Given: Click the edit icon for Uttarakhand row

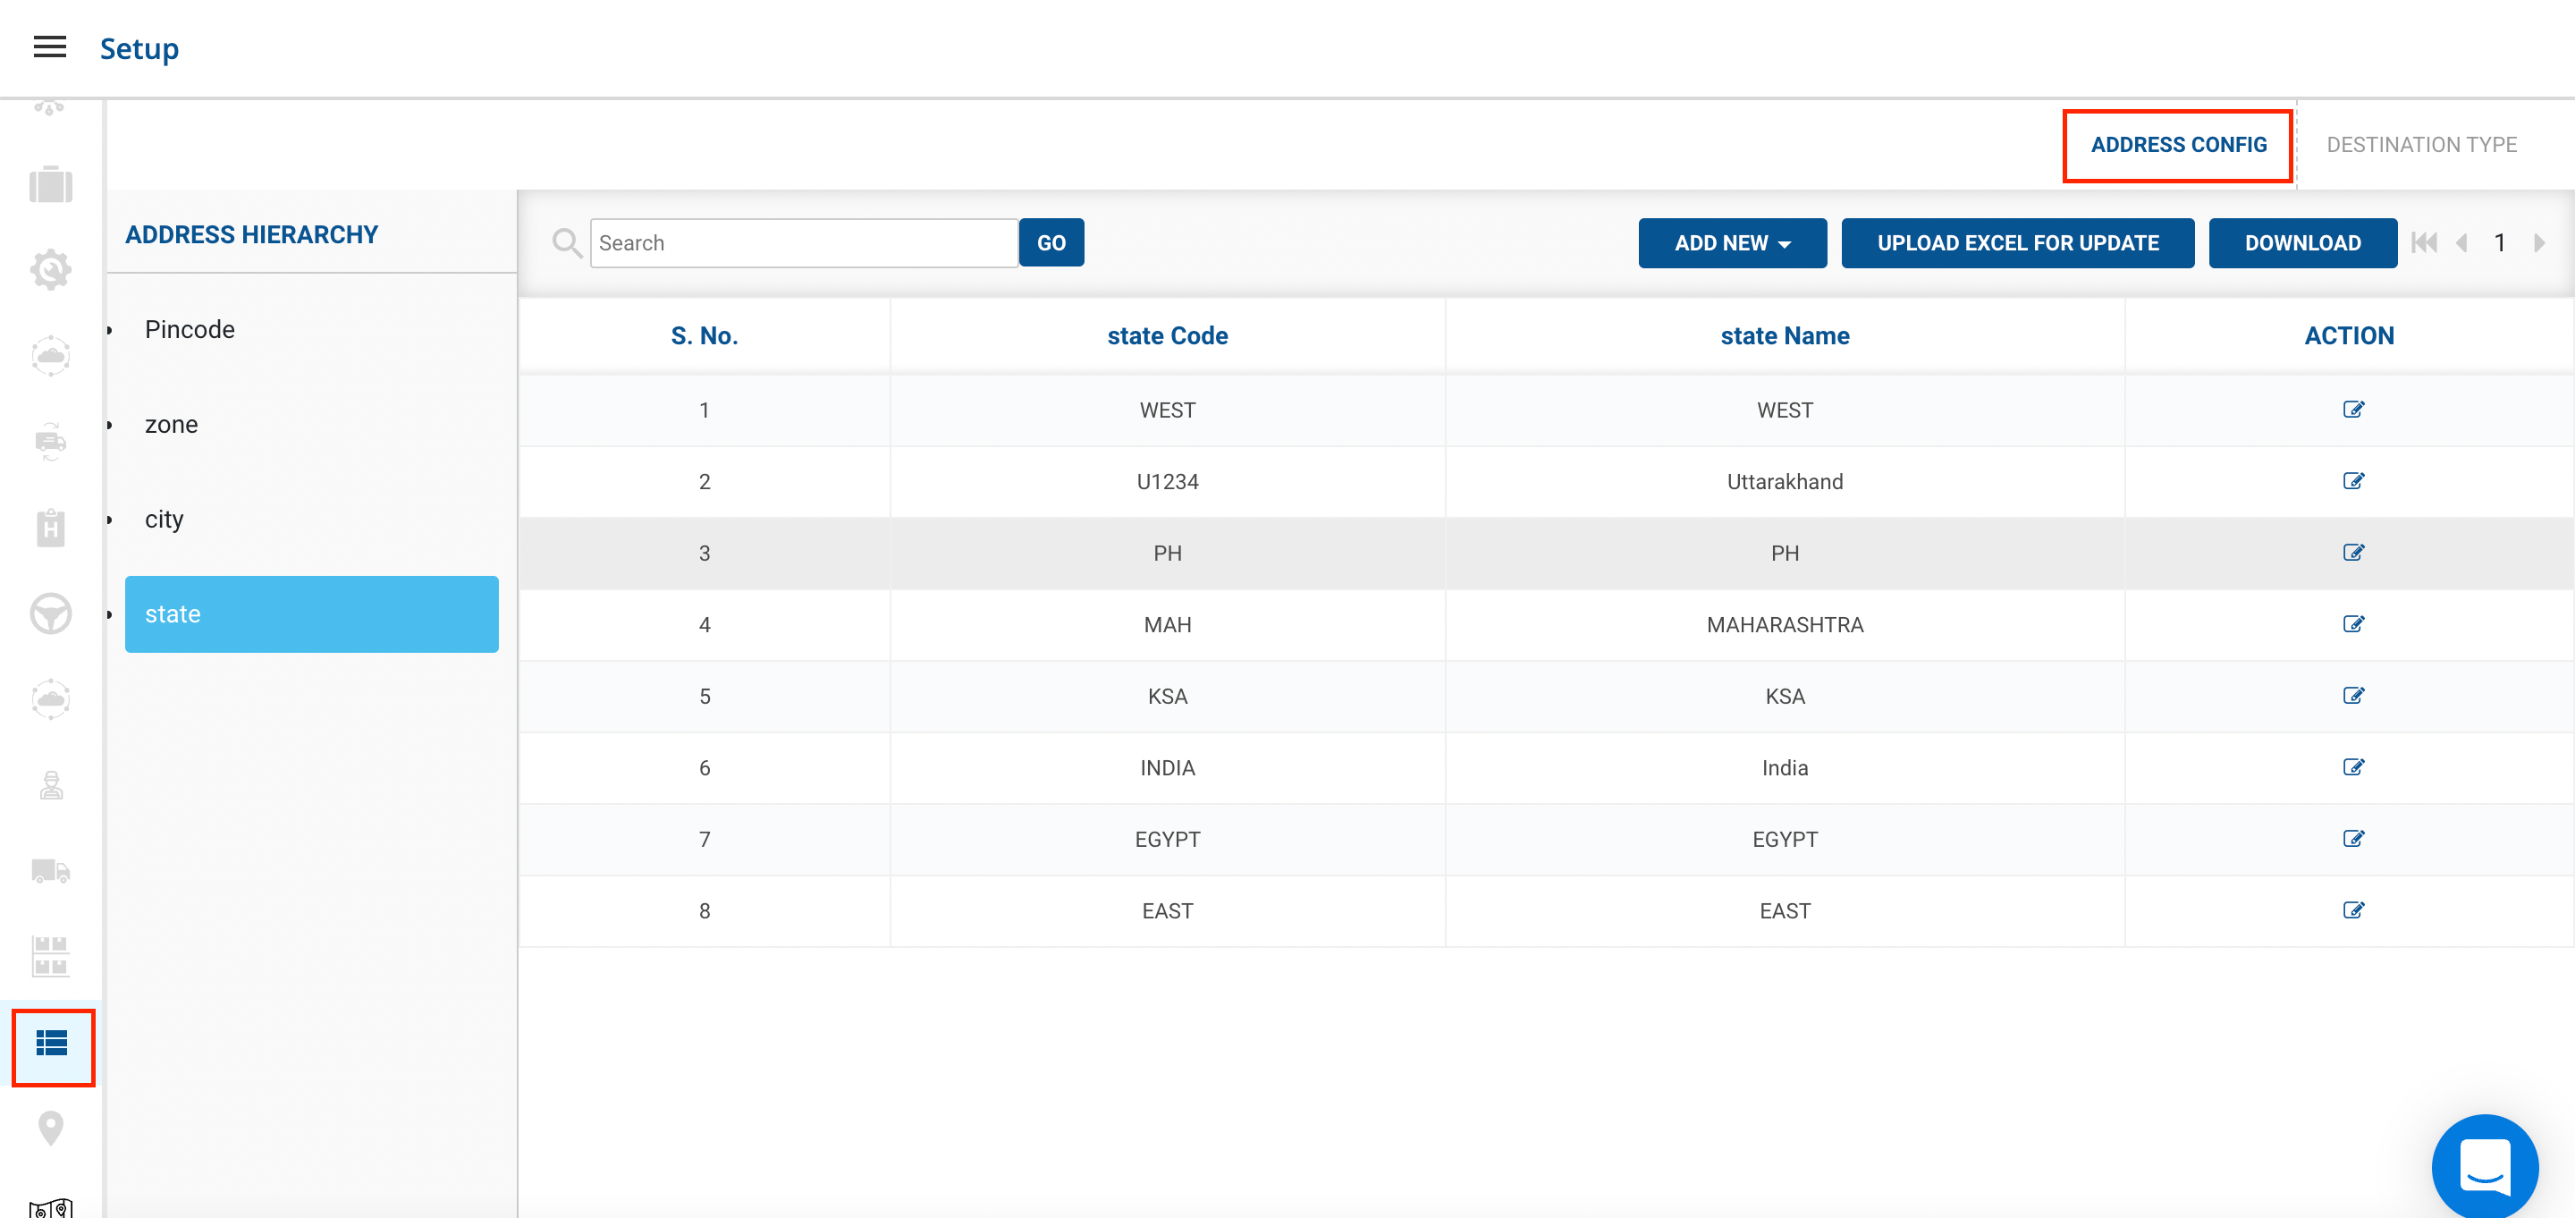Looking at the screenshot, I should coord(2352,481).
